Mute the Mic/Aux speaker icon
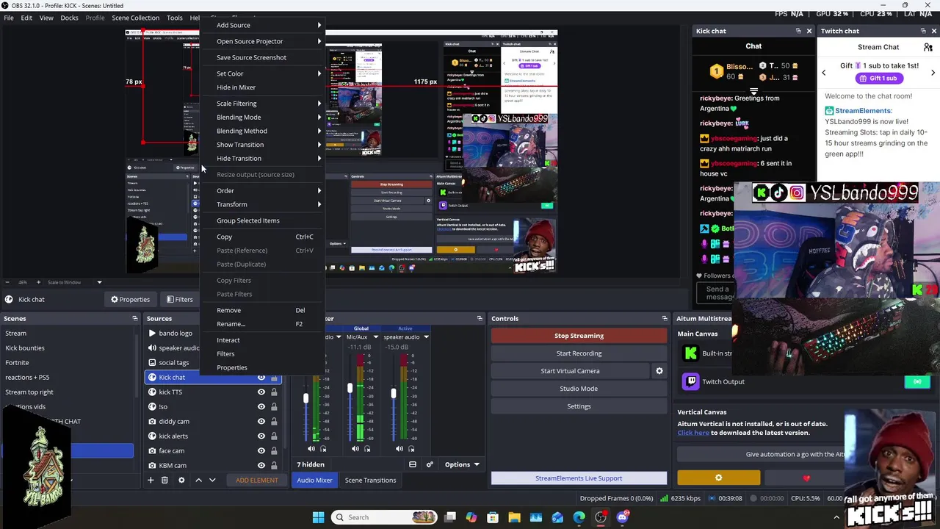Image resolution: width=940 pixels, height=529 pixels. coord(355,449)
